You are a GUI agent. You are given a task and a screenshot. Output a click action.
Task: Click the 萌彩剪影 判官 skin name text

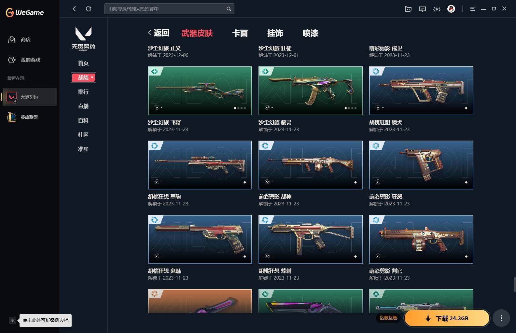point(385,271)
